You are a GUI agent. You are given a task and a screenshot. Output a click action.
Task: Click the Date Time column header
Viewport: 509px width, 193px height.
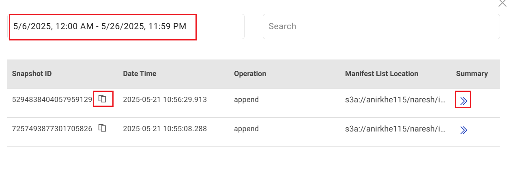click(x=140, y=74)
